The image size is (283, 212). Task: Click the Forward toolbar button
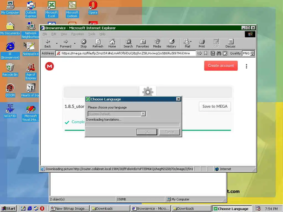[x=65, y=43]
